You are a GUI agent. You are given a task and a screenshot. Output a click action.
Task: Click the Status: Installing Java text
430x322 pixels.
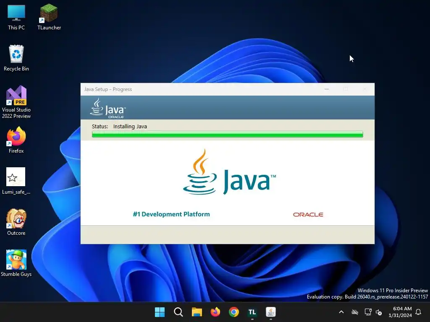point(119,127)
